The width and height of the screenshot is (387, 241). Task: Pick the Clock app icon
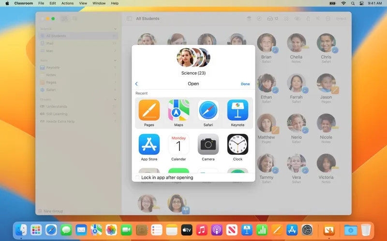tap(238, 144)
